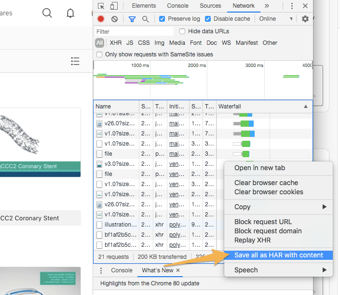Close the What's New drawer tab

(178, 270)
